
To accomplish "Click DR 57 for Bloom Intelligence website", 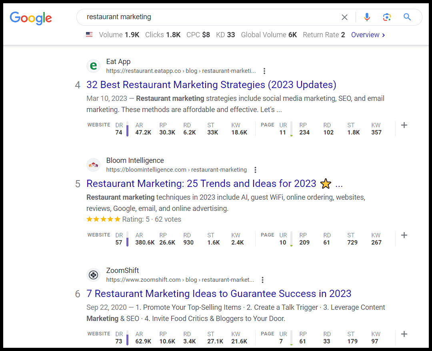I will 119,239.
